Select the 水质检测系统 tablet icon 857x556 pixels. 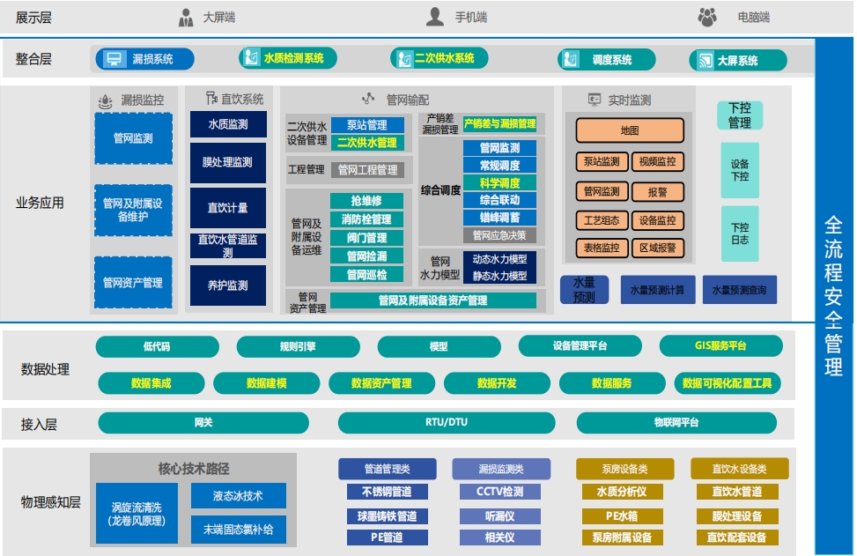(x=253, y=59)
